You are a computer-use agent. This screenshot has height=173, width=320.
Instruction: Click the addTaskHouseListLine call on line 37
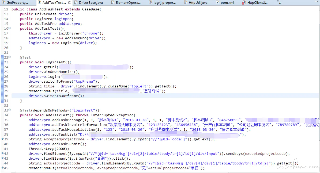tap(140, 130)
